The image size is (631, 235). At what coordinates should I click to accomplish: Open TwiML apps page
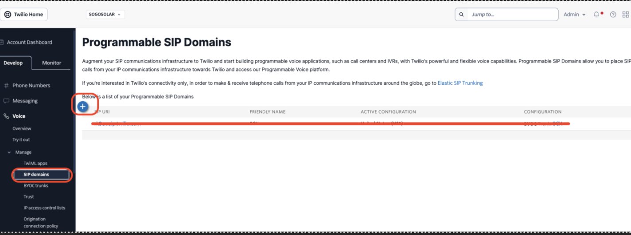click(x=35, y=163)
